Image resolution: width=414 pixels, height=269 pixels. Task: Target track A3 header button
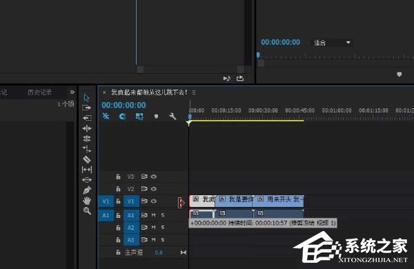click(x=131, y=240)
